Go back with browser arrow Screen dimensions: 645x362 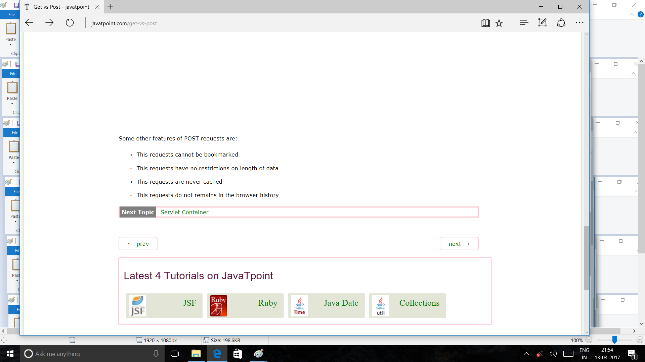pyautogui.click(x=29, y=23)
